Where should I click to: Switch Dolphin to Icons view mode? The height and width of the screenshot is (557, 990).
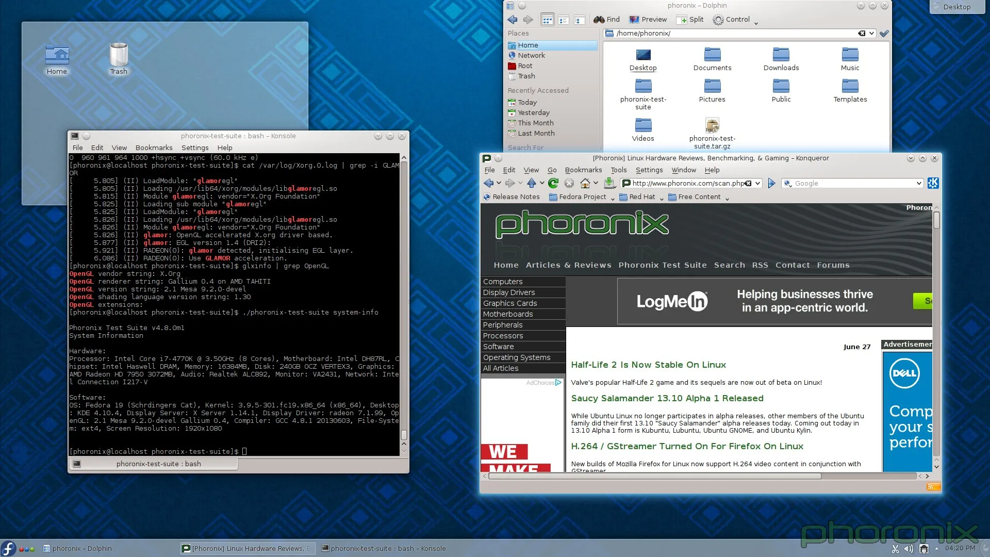(547, 20)
